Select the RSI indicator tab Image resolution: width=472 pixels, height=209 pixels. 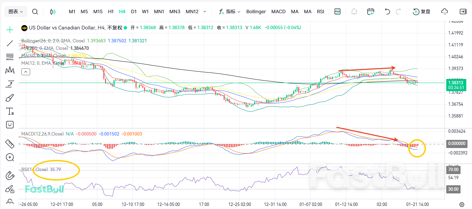(320, 11)
